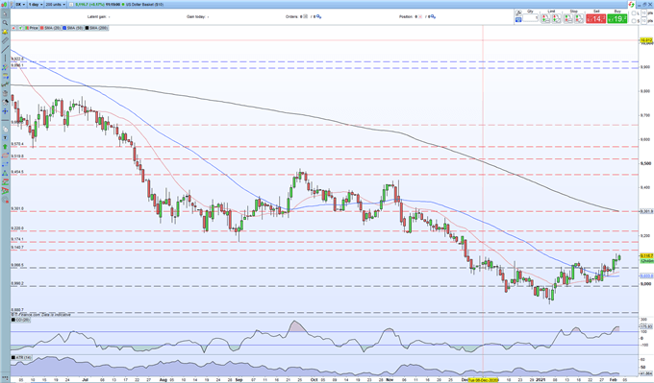Open the instrument search dropdown
The image size is (654, 383).
coord(21,4)
